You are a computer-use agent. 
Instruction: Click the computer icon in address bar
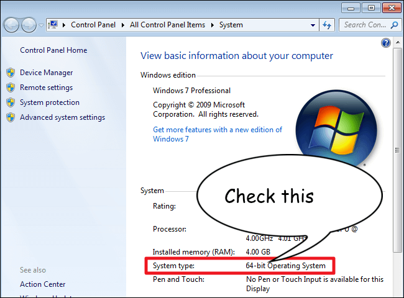pyautogui.click(x=53, y=25)
